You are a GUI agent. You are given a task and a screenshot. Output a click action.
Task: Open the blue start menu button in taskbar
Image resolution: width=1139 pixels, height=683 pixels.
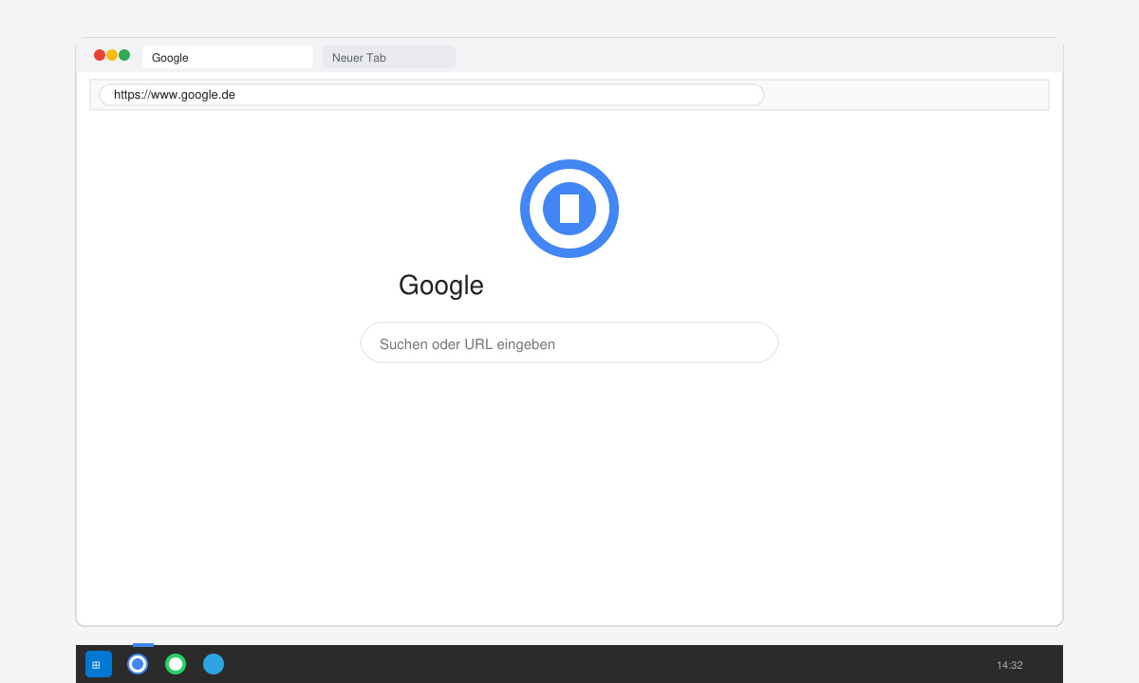(x=99, y=664)
